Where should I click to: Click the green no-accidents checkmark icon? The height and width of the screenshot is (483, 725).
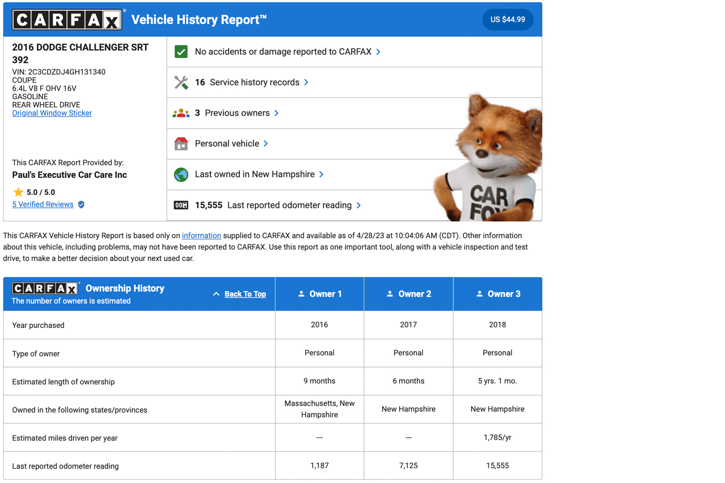(181, 52)
